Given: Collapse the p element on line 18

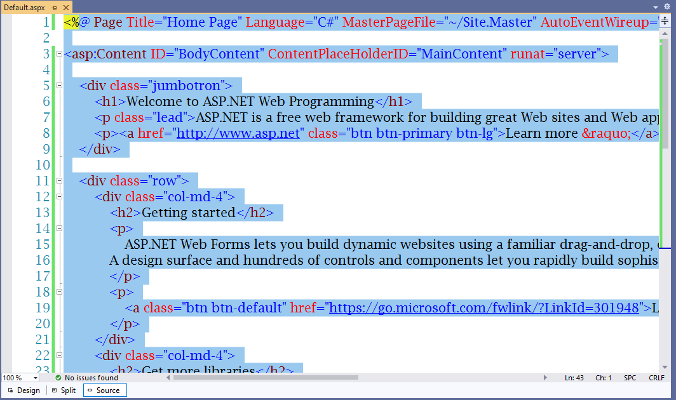Looking at the screenshot, I should tap(60, 292).
